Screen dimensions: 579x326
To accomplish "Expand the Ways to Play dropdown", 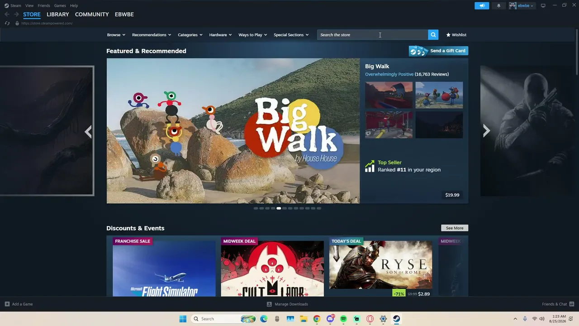I will click(253, 35).
